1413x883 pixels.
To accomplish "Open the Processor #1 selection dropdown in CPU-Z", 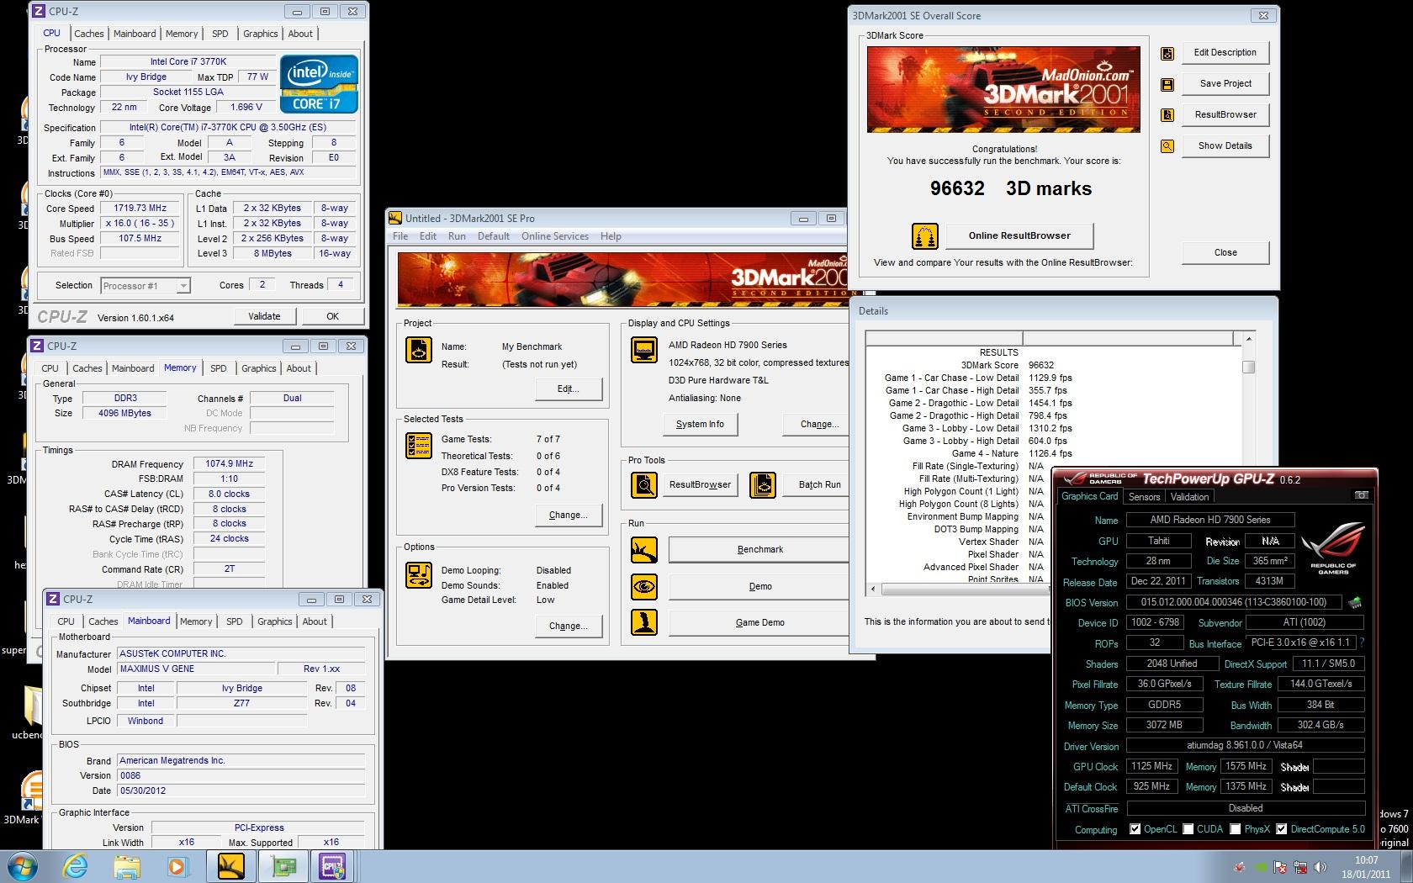I will tap(146, 286).
